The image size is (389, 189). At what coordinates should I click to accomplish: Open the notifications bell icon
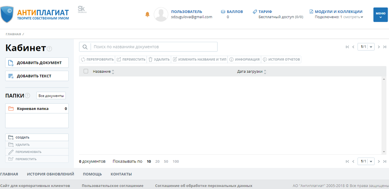coord(147,14)
